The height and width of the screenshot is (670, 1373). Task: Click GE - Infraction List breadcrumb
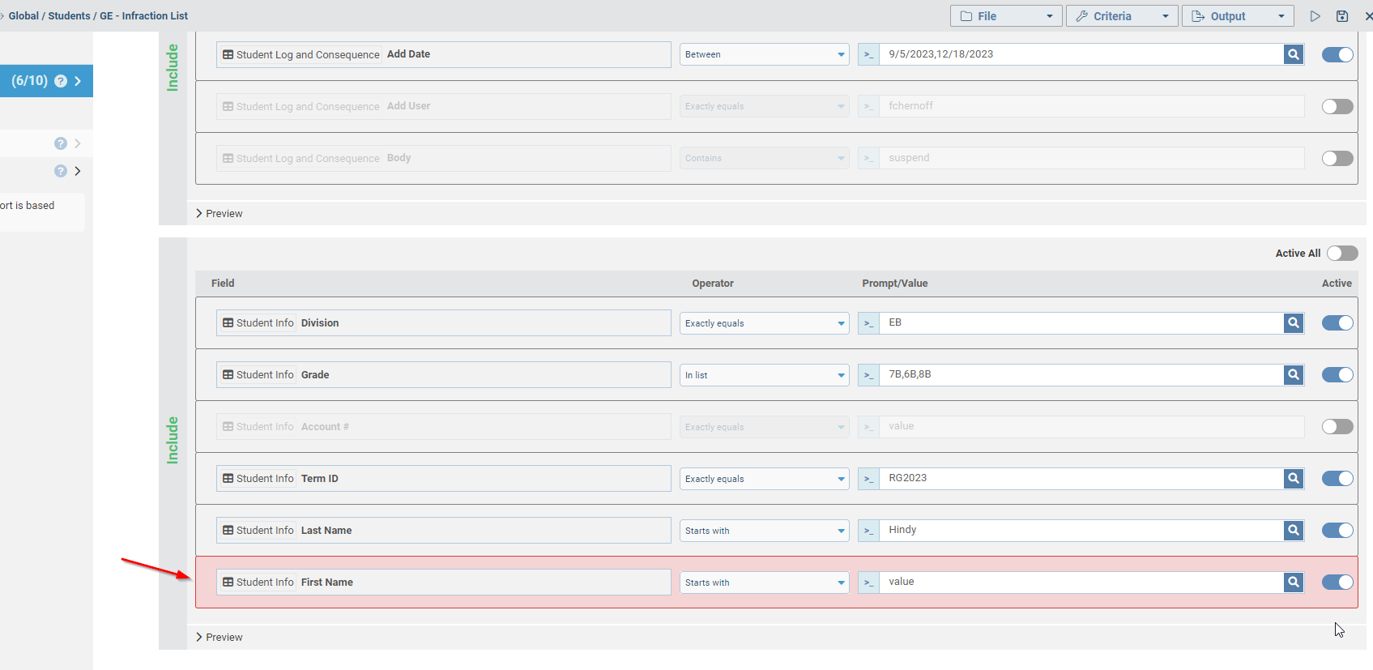tap(144, 15)
